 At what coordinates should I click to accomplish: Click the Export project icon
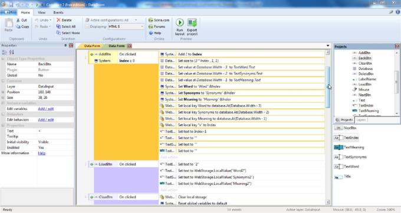(x=192, y=22)
